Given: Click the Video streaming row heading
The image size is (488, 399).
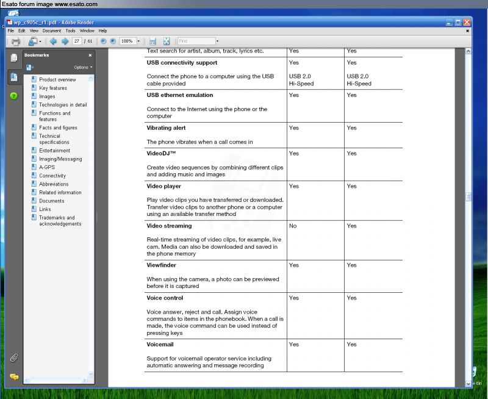Looking at the screenshot, I should tap(169, 226).
